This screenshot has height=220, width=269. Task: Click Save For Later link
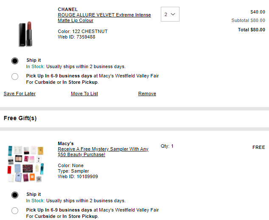tap(20, 93)
